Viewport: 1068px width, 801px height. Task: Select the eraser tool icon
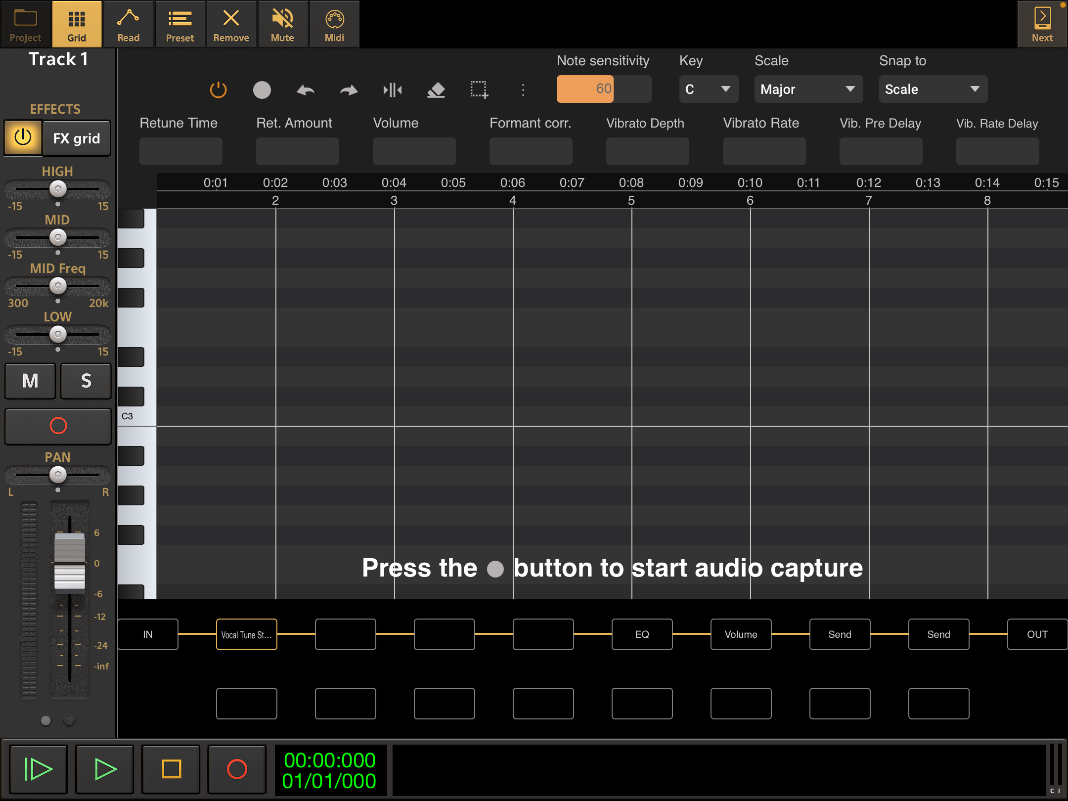point(436,90)
